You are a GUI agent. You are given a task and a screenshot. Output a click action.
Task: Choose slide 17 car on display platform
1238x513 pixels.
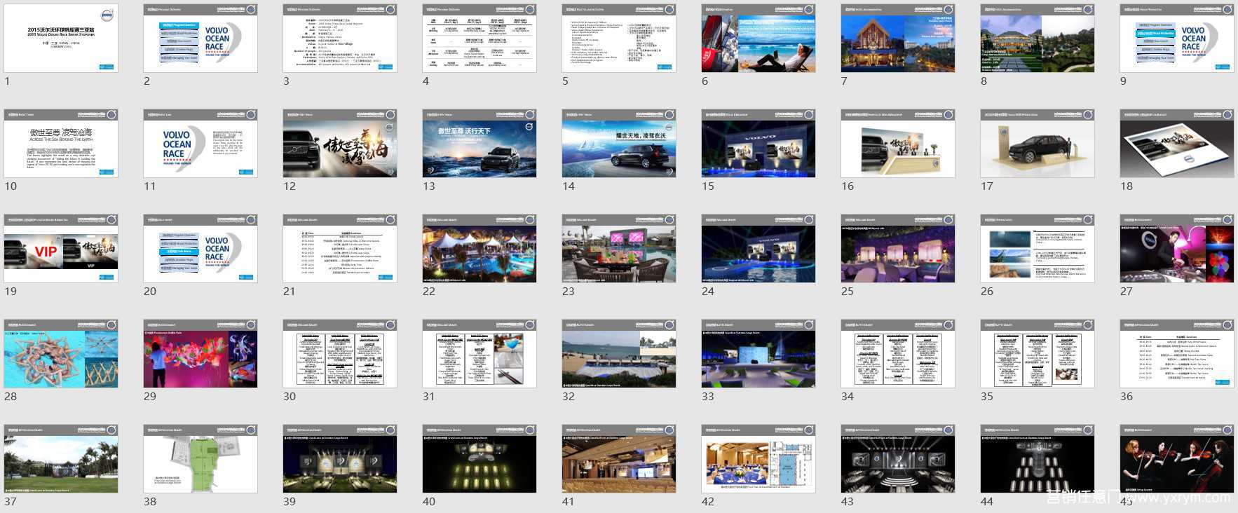click(x=1038, y=143)
